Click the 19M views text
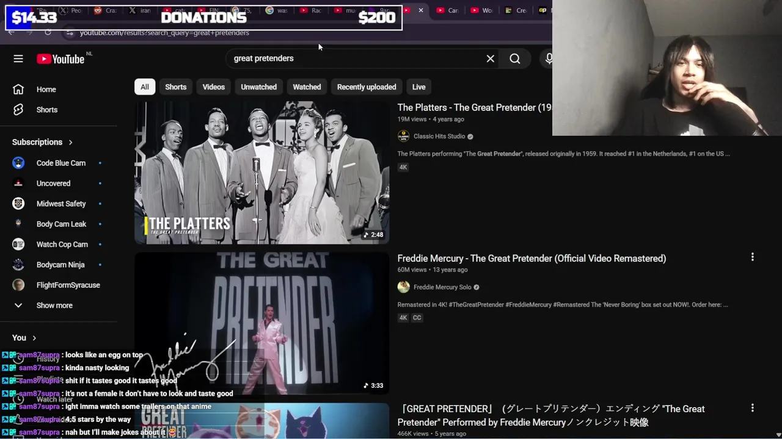782x439 pixels. click(x=412, y=120)
